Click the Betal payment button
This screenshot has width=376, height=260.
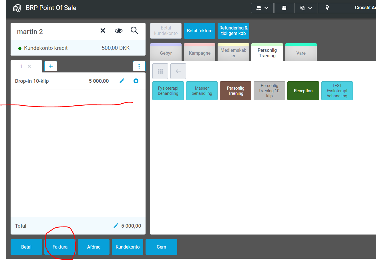[x=26, y=247]
